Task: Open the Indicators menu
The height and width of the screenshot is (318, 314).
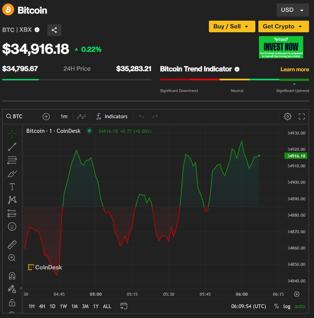Action: click(112, 117)
